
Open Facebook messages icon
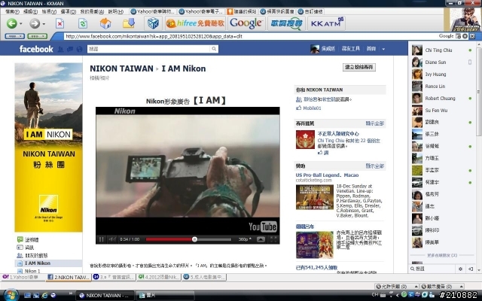[70, 49]
